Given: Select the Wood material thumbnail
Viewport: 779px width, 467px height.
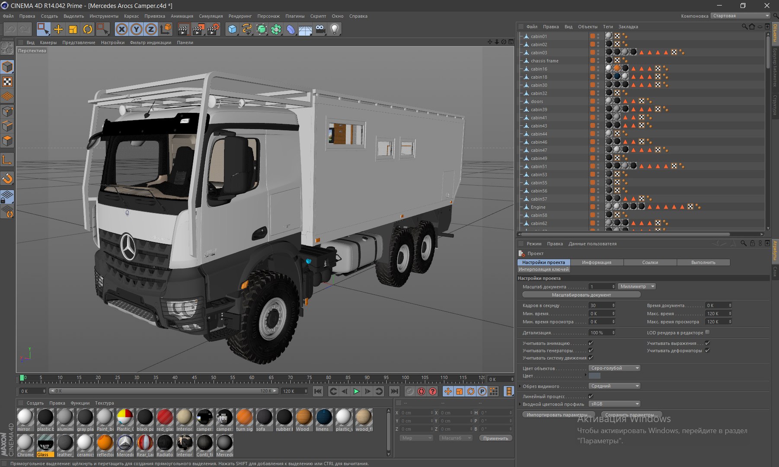Looking at the screenshot, I should click(303, 419).
